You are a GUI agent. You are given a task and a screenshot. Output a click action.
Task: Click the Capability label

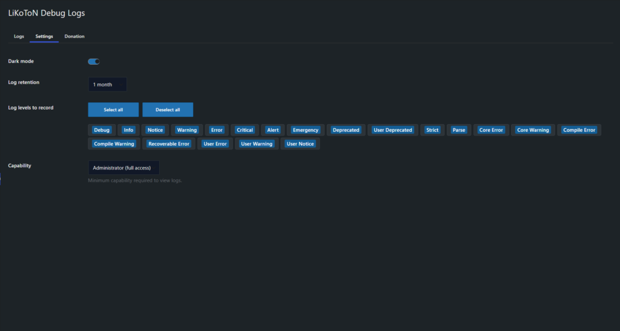[20, 166]
